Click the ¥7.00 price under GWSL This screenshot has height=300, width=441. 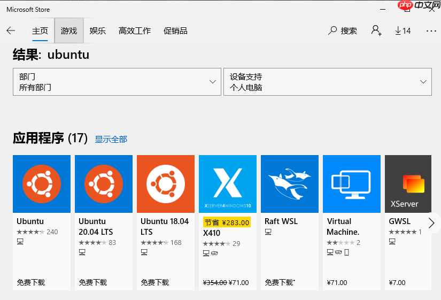click(x=397, y=282)
